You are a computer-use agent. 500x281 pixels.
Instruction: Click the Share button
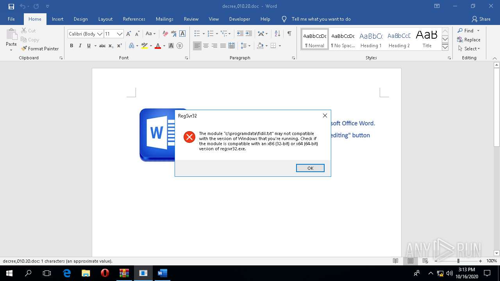pos(481,19)
